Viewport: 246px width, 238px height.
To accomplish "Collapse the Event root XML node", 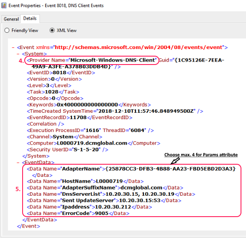I will coord(13,47).
